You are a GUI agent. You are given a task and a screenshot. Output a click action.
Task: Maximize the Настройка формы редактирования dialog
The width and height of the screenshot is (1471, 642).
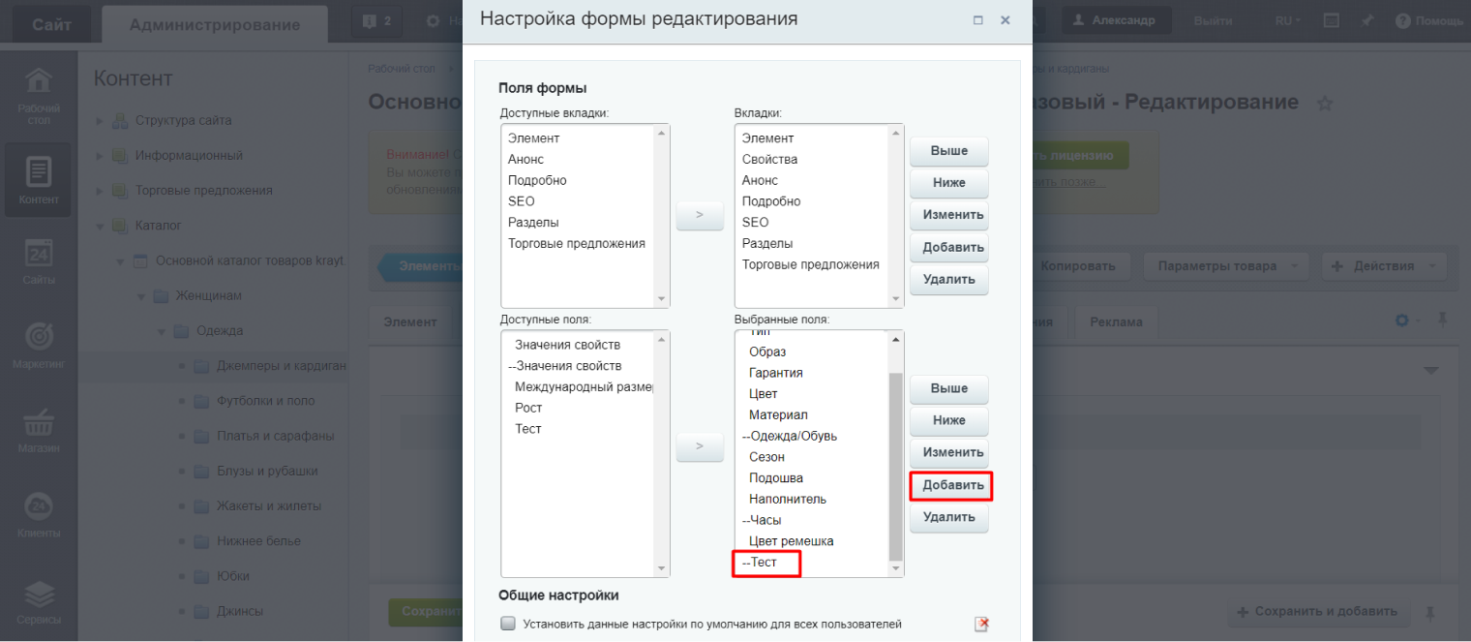pyautogui.click(x=978, y=20)
